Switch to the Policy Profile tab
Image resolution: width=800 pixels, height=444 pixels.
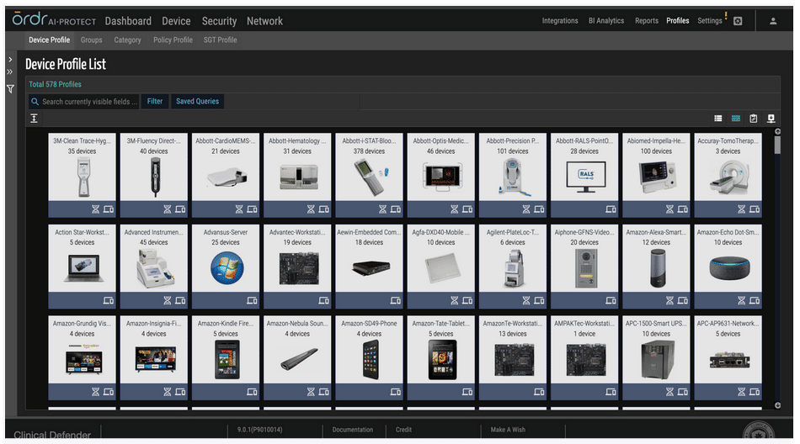(173, 40)
